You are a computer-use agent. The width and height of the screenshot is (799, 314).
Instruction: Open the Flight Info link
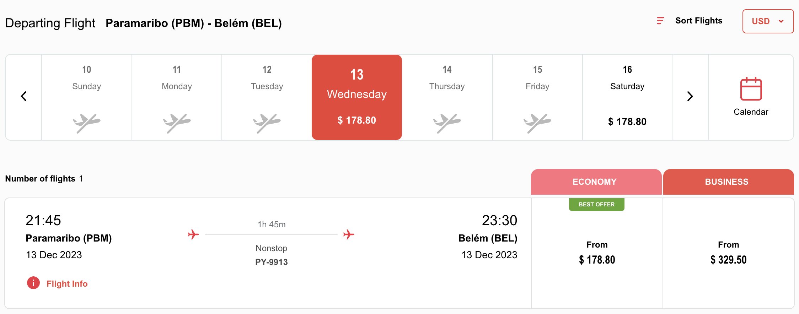67,284
